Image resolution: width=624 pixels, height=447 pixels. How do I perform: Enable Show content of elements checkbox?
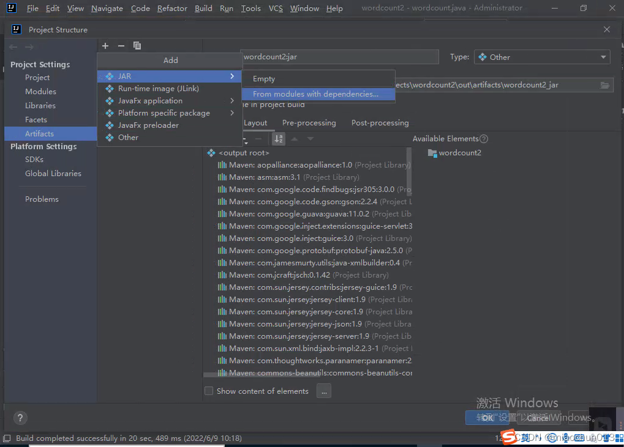pyautogui.click(x=209, y=391)
